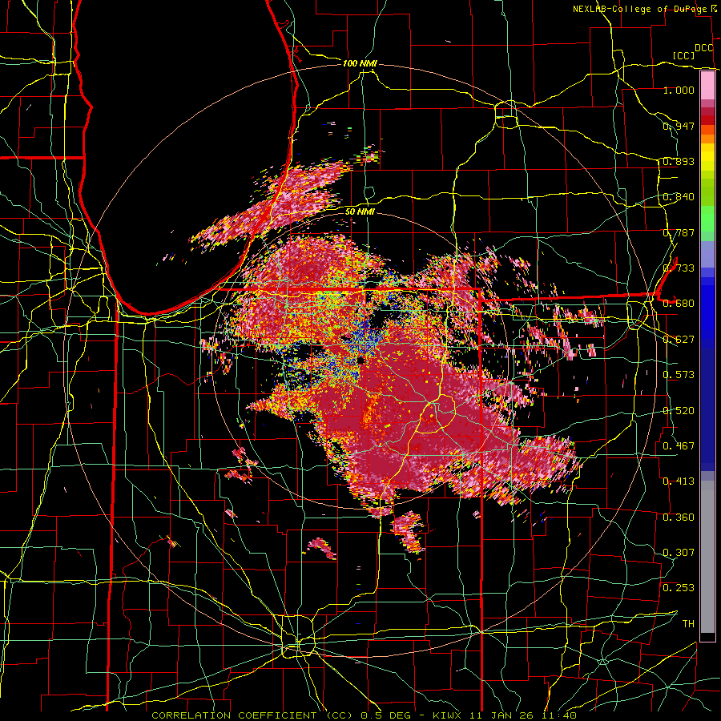Image resolution: width=721 pixels, height=721 pixels.
Task: Click the 100 NMI range ring label
Action: [360, 63]
